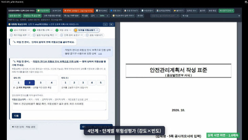Open the 문서(.doc) export button
Viewport: 248px width, 140px height.
tap(101, 11)
